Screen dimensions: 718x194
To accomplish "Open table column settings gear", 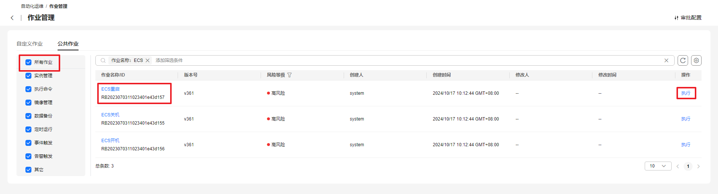I will click(696, 60).
